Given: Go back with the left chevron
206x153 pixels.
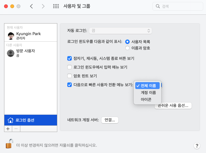Looking at the screenshot, I should click(x=31, y=6).
